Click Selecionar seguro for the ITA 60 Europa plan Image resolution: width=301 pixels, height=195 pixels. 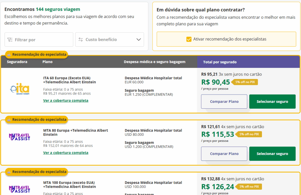(x=272, y=101)
